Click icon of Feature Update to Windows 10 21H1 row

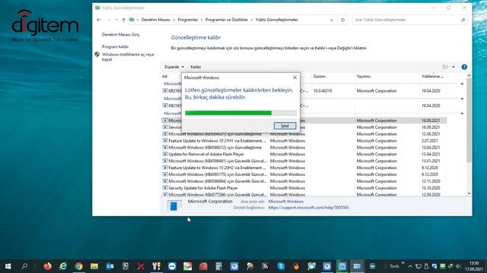pos(165,140)
